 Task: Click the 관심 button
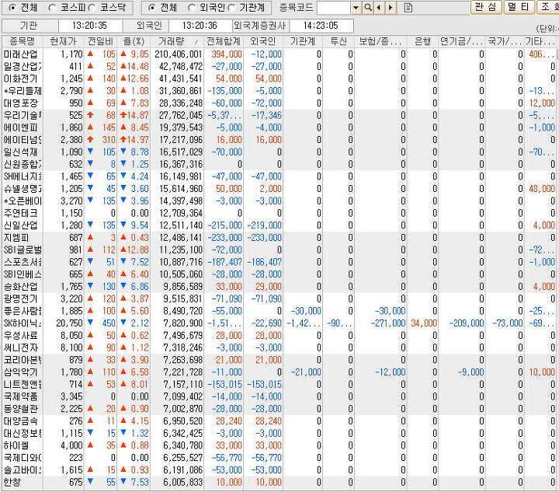point(487,7)
